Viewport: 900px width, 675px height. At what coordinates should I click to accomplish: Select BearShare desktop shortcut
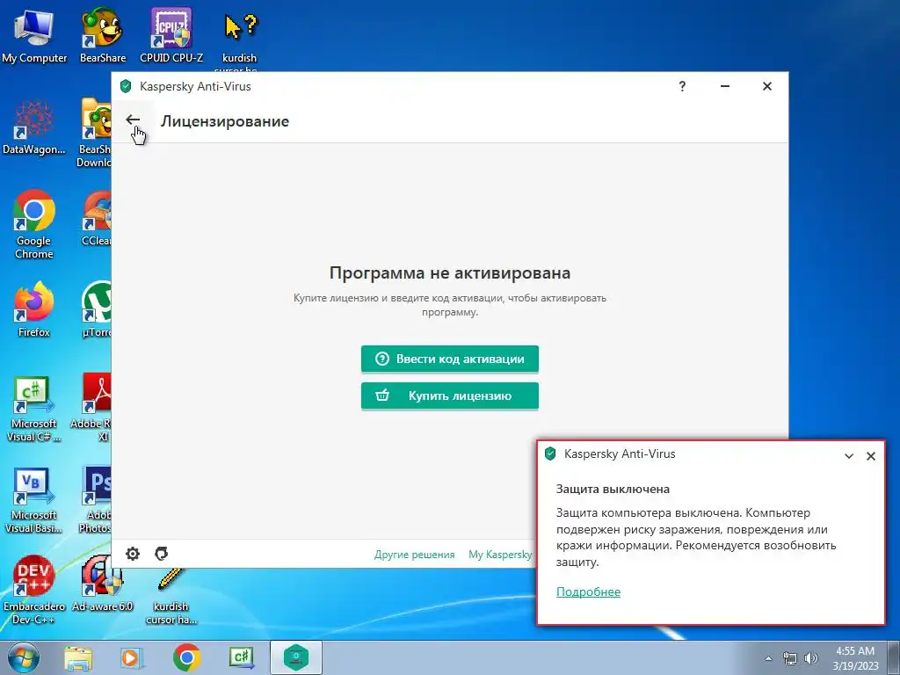click(103, 36)
